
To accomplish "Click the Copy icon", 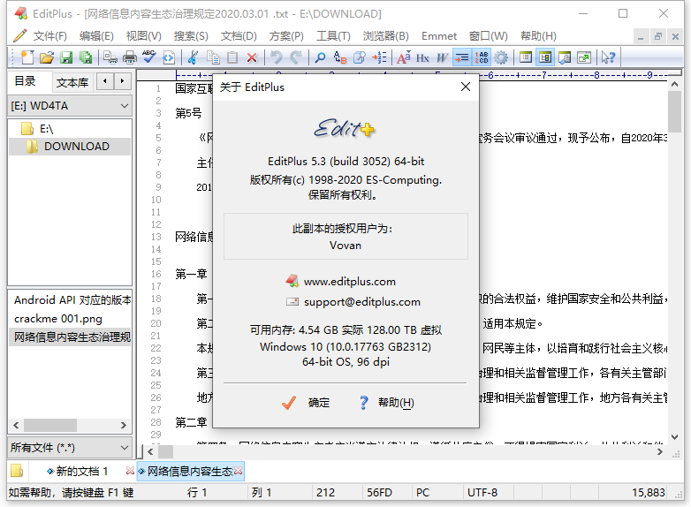I will [213, 57].
